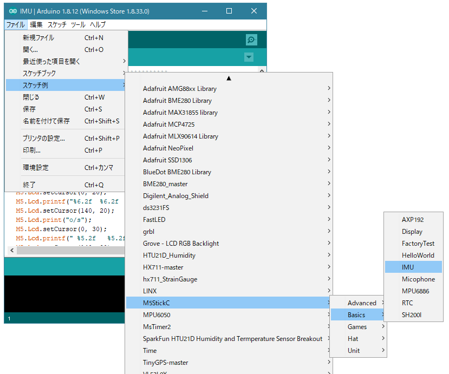Expand the スケッチブック submenu

point(66,73)
